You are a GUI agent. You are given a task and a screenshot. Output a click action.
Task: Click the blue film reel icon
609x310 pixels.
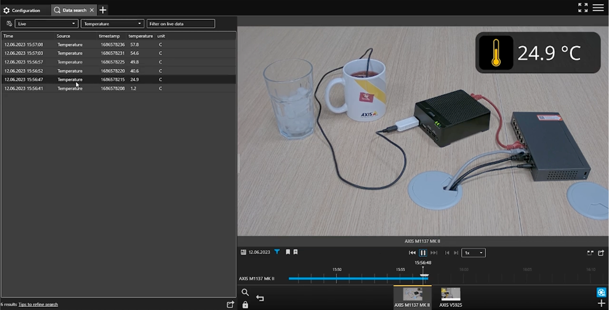click(601, 293)
